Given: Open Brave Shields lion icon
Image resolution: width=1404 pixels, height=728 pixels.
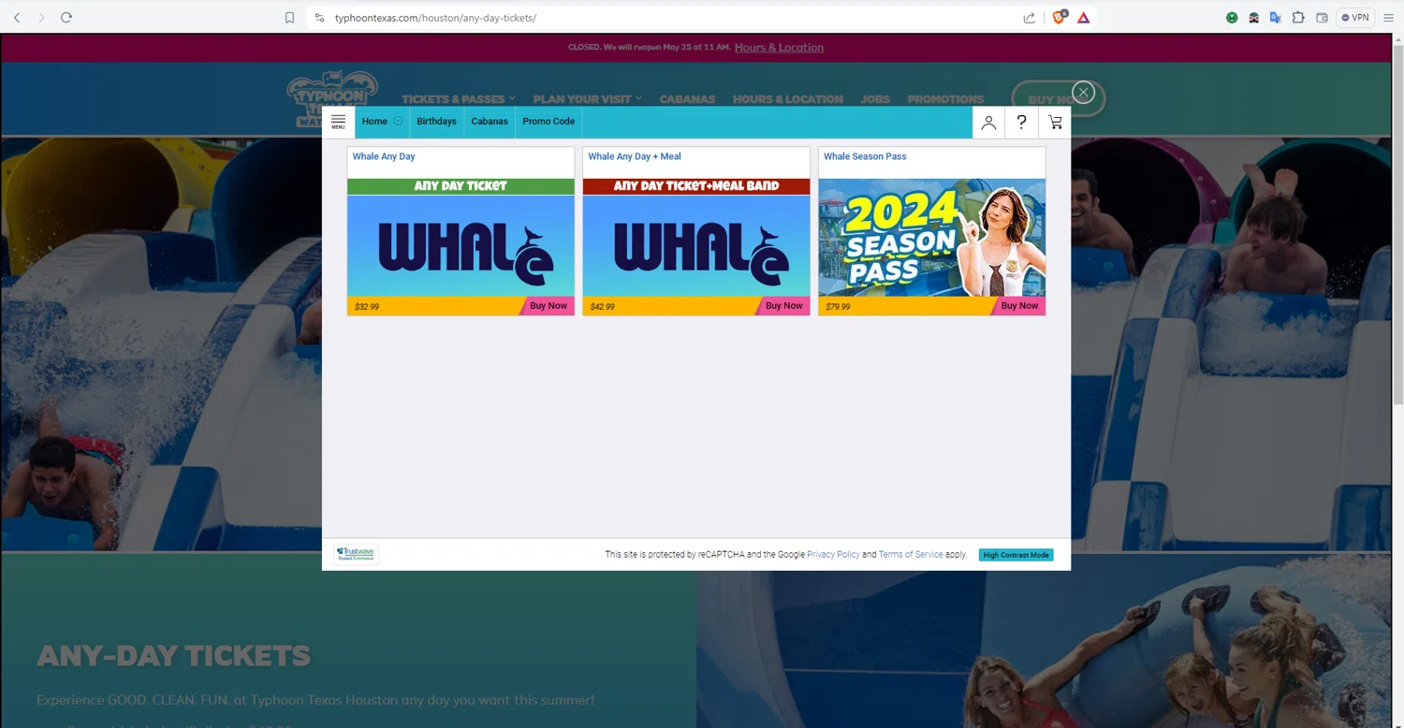Looking at the screenshot, I should click(1059, 17).
